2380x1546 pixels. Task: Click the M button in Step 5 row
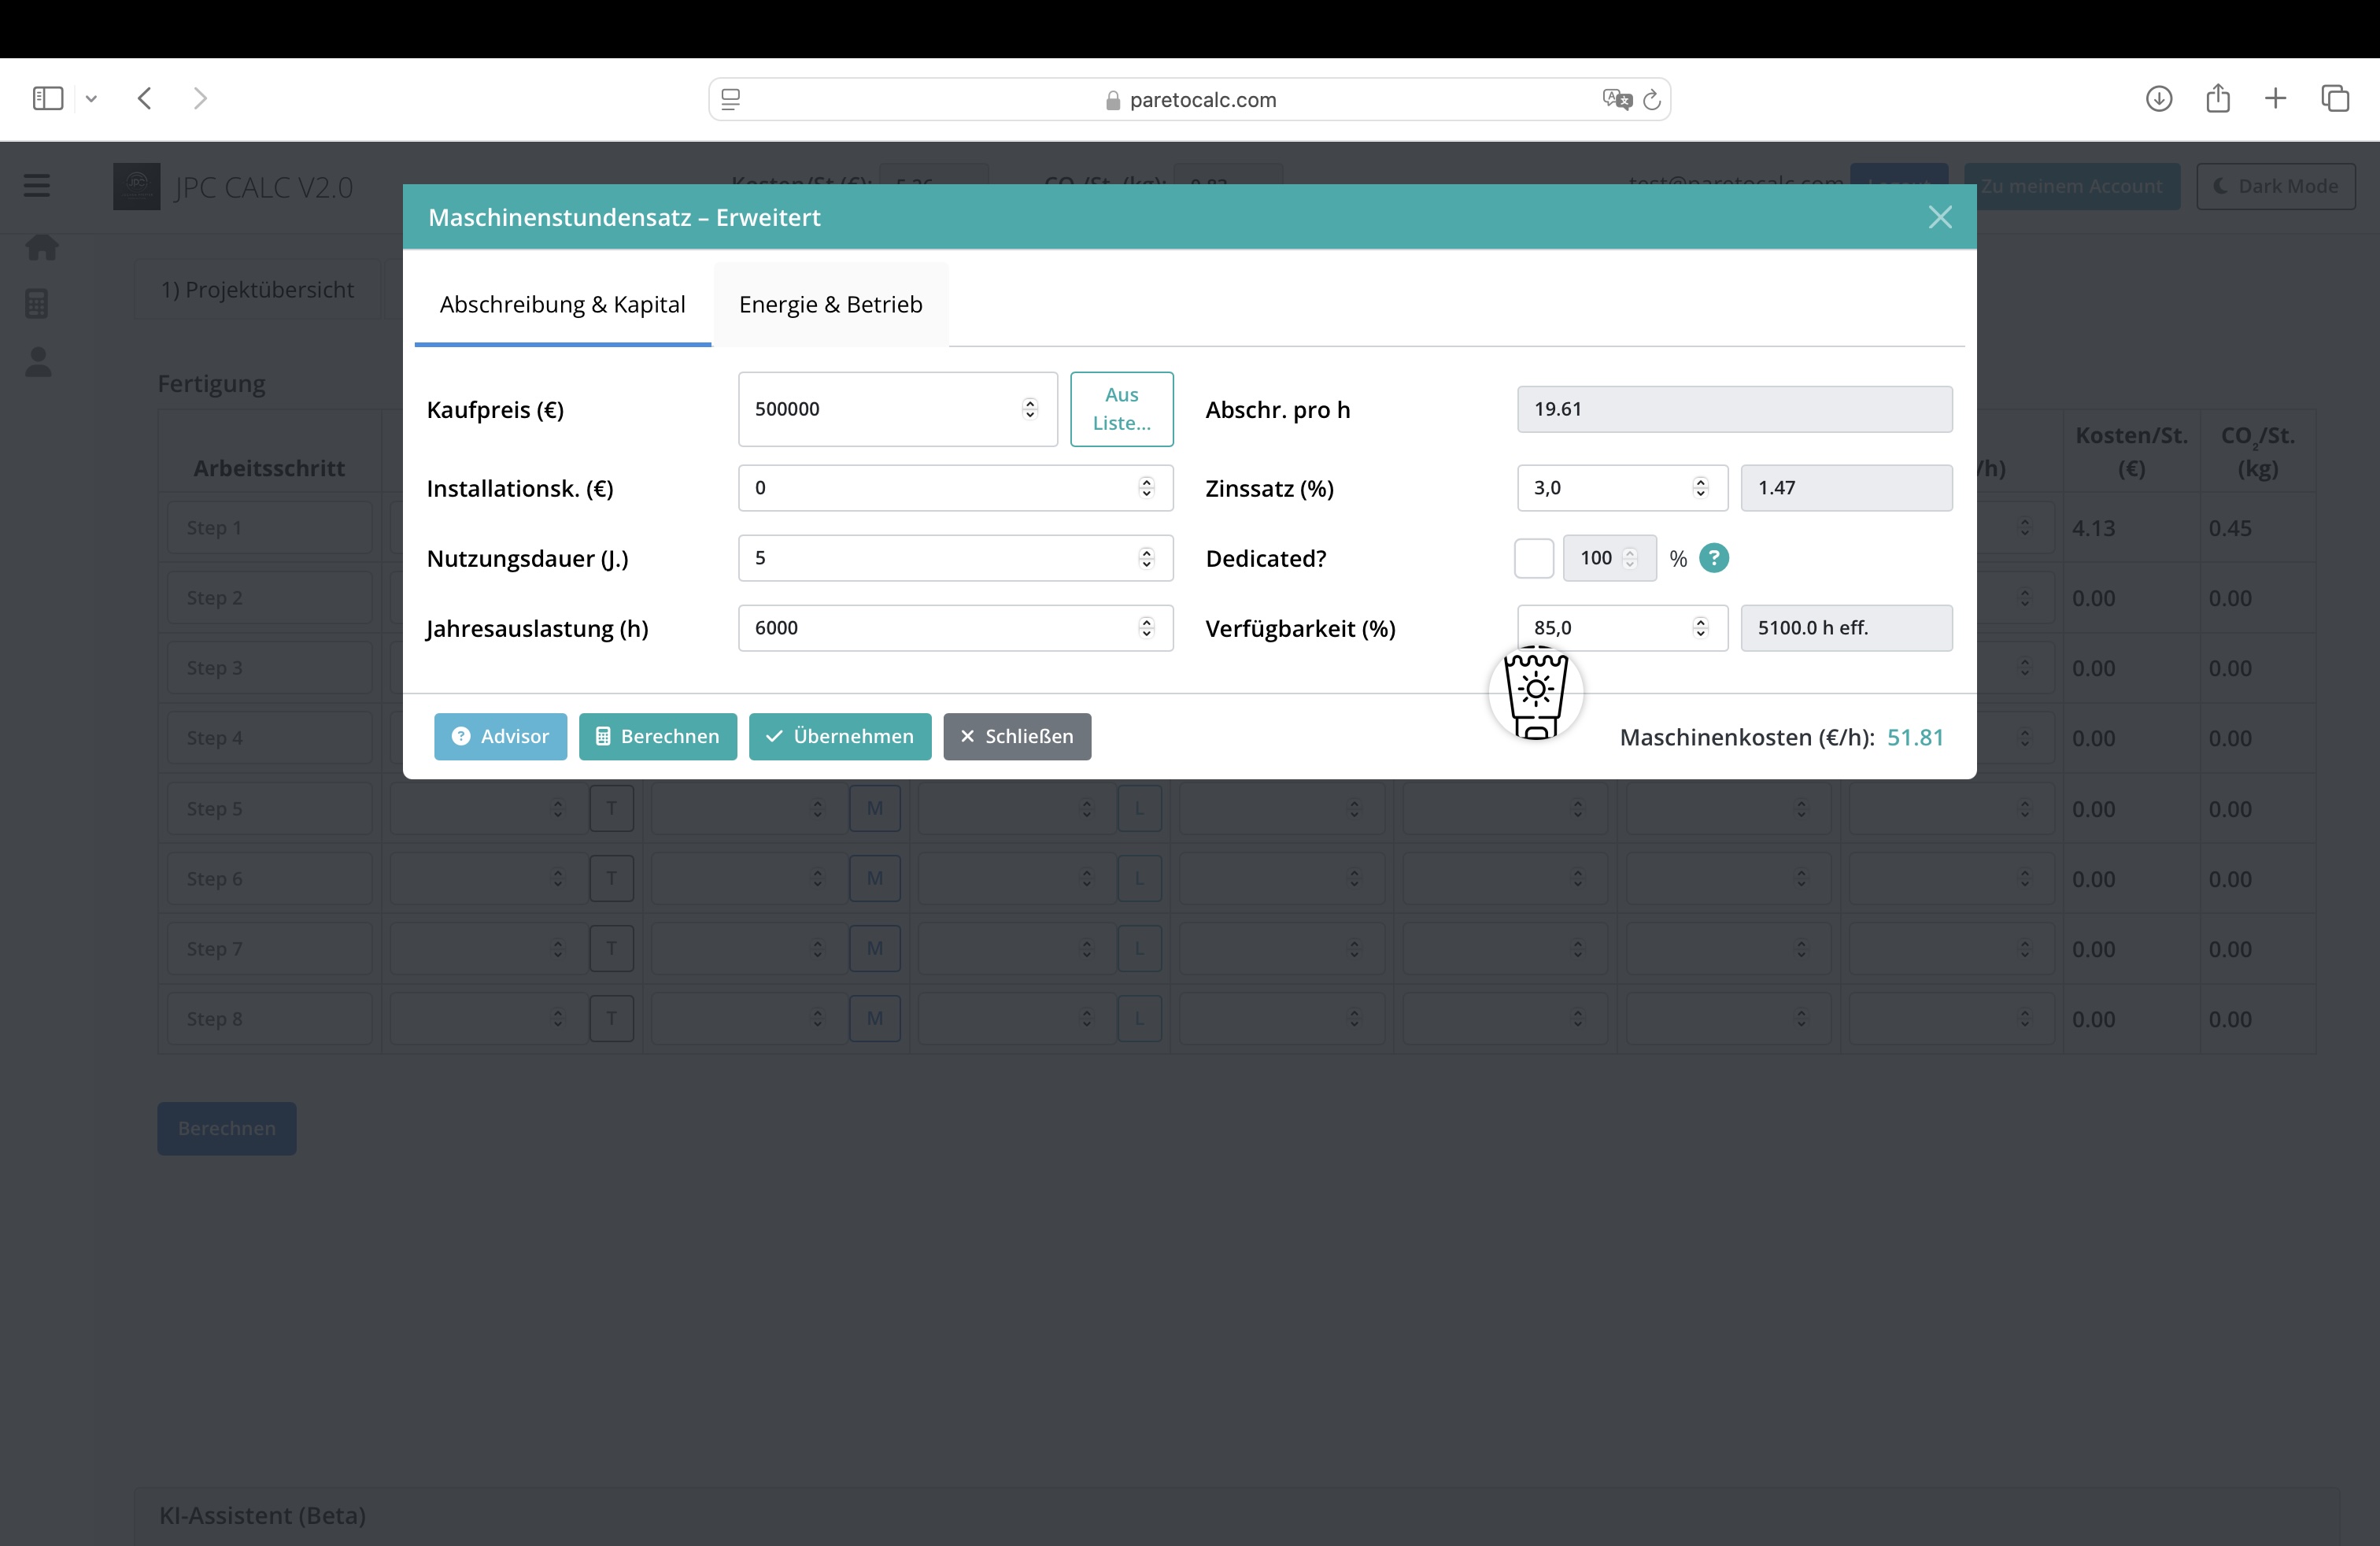[875, 808]
